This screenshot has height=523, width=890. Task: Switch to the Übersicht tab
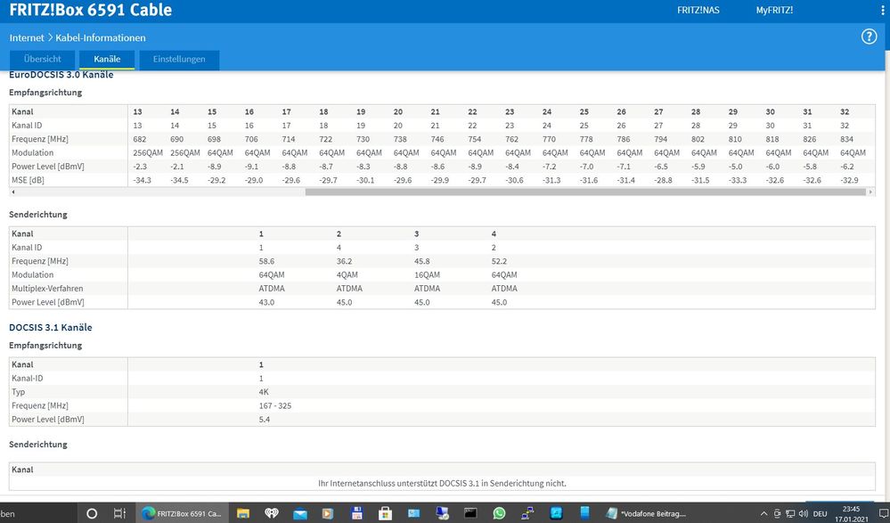[x=43, y=59]
